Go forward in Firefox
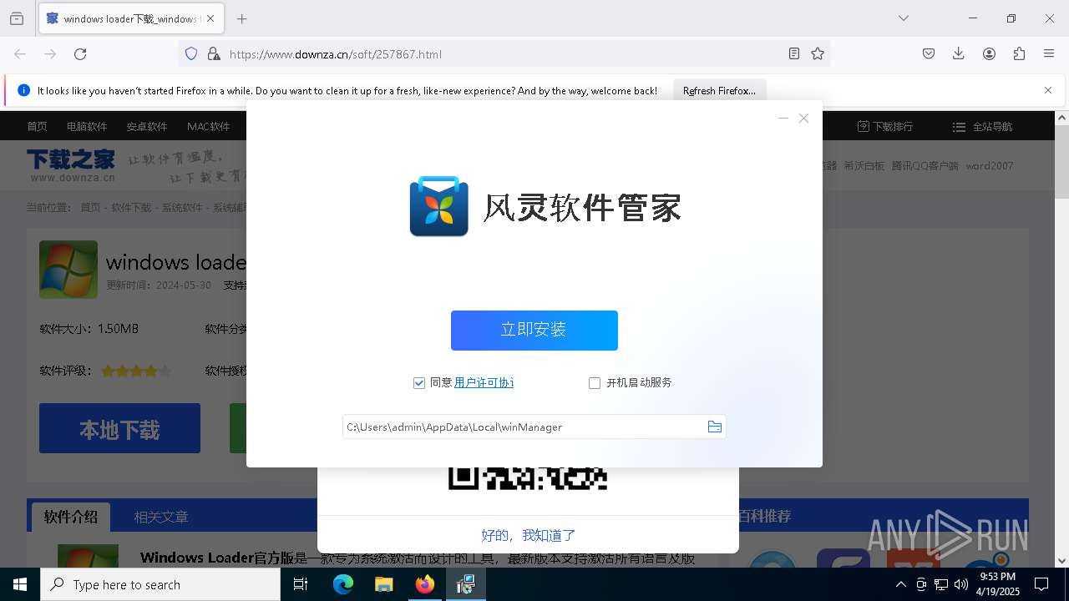The height and width of the screenshot is (601, 1069). [50, 53]
